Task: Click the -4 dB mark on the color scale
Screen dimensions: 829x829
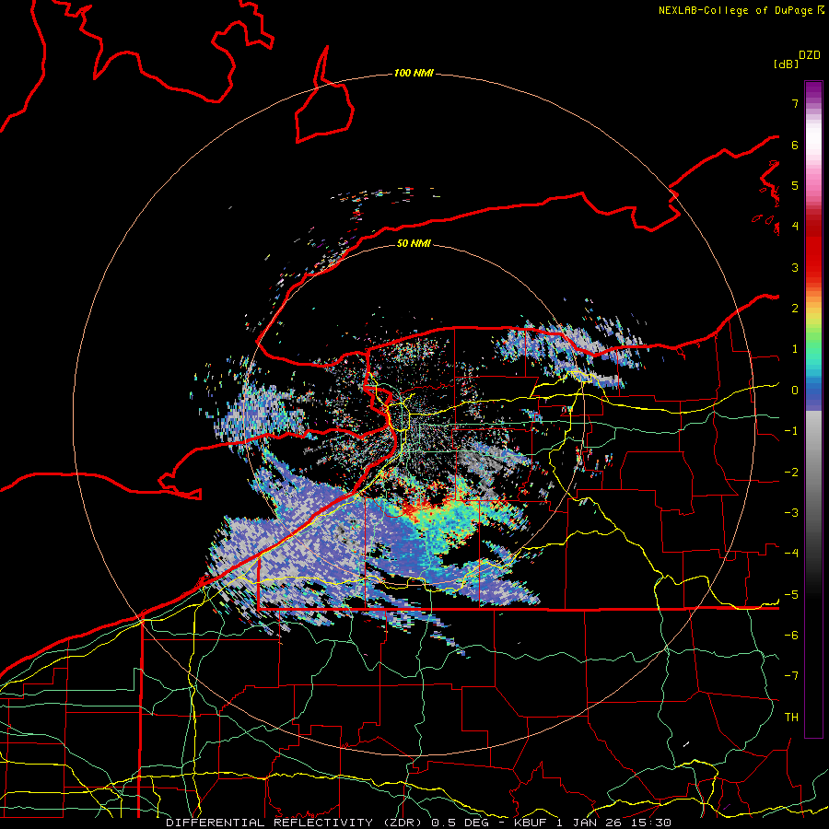Action: click(791, 553)
